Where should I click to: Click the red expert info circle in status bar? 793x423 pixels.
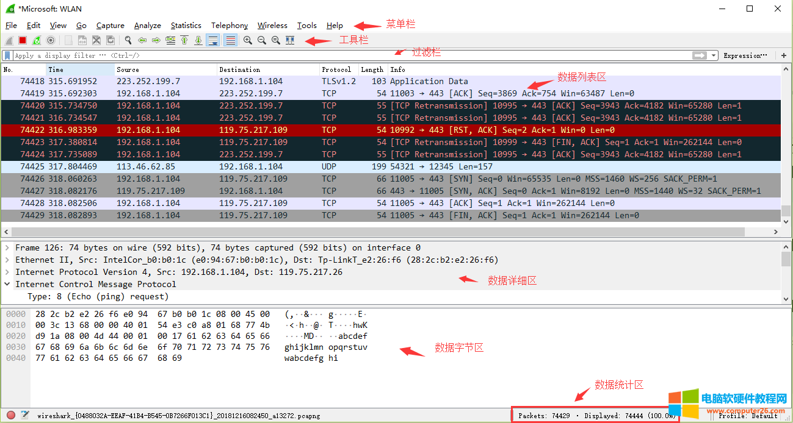click(10, 416)
